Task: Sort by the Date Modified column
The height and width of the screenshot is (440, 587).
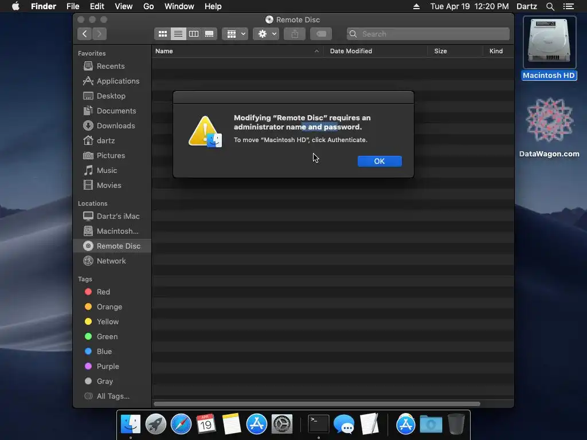Action: tap(375, 51)
